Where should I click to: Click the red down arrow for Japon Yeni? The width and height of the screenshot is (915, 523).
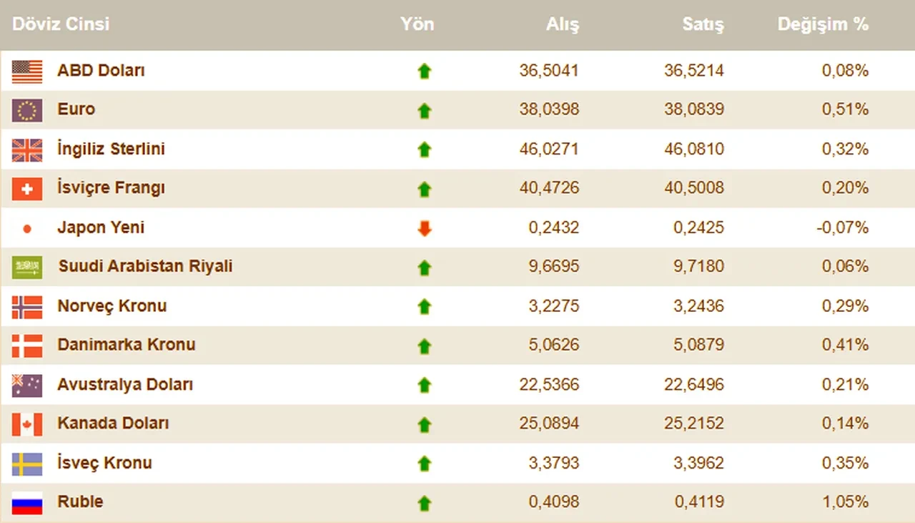[x=425, y=228]
